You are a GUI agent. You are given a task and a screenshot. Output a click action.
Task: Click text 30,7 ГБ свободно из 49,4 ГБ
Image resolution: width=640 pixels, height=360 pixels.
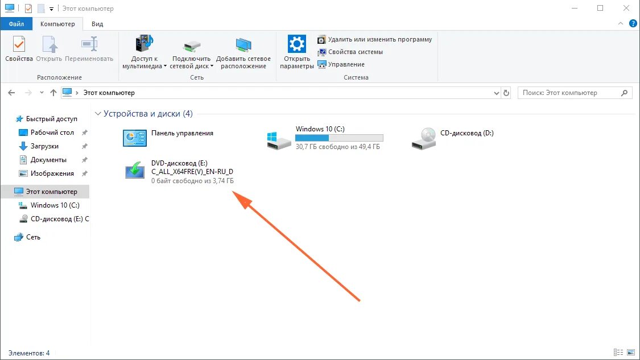pyautogui.click(x=338, y=147)
